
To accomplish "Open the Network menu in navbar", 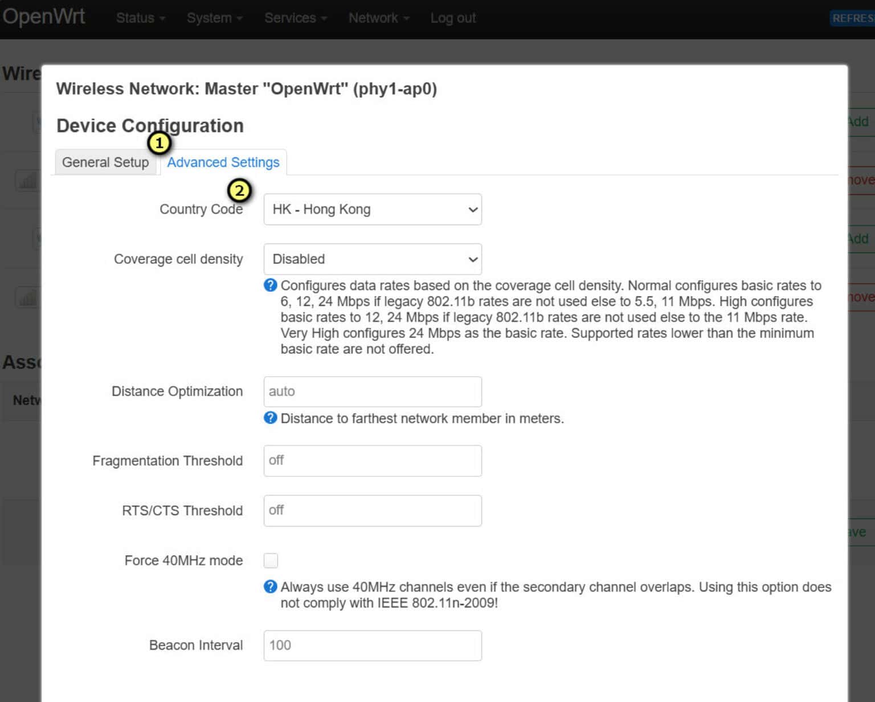I will (378, 18).
